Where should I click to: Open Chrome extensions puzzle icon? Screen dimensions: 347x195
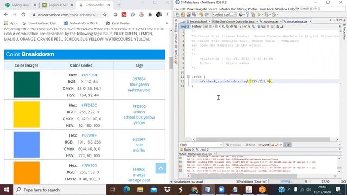[x=150, y=15]
